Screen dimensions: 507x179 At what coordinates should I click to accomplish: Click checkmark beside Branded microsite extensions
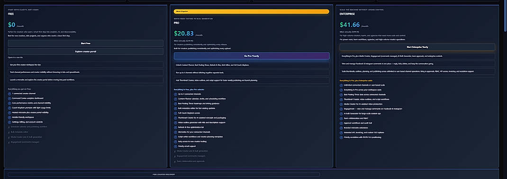click(341, 128)
